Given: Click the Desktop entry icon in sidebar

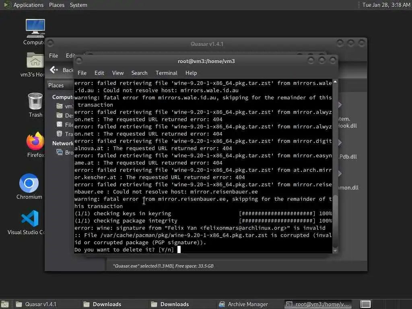Looking at the screenshot, I should [60, 115].
